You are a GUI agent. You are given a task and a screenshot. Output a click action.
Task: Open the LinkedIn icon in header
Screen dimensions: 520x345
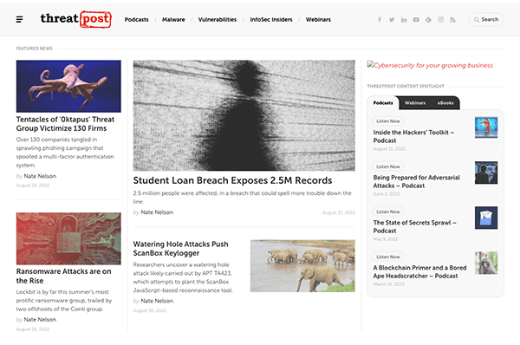point(404,20)
